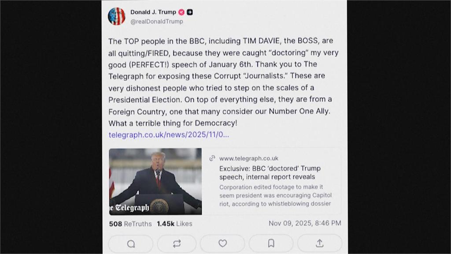451x254 pixels.
Task: Click the article card description text
Action: [275, 195]
